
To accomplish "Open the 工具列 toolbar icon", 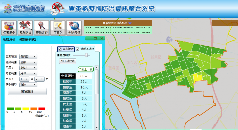I will (58, 28).
